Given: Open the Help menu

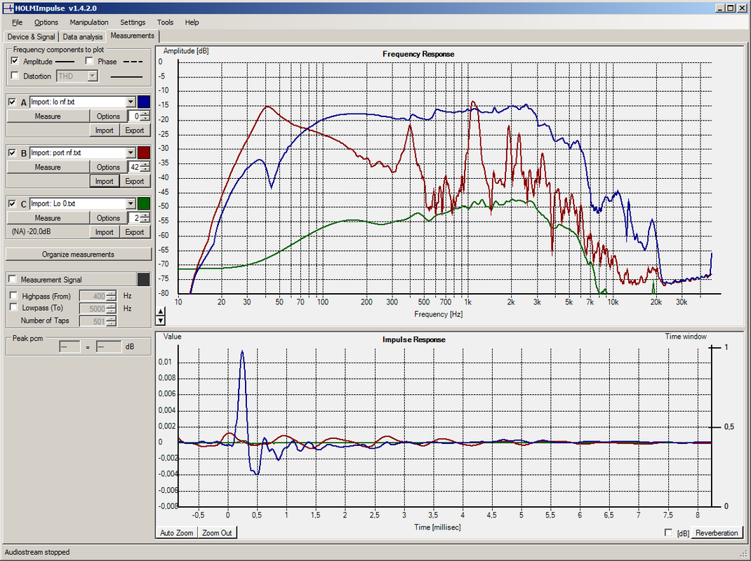Looking at the screenshot, I should coord(192,22).
